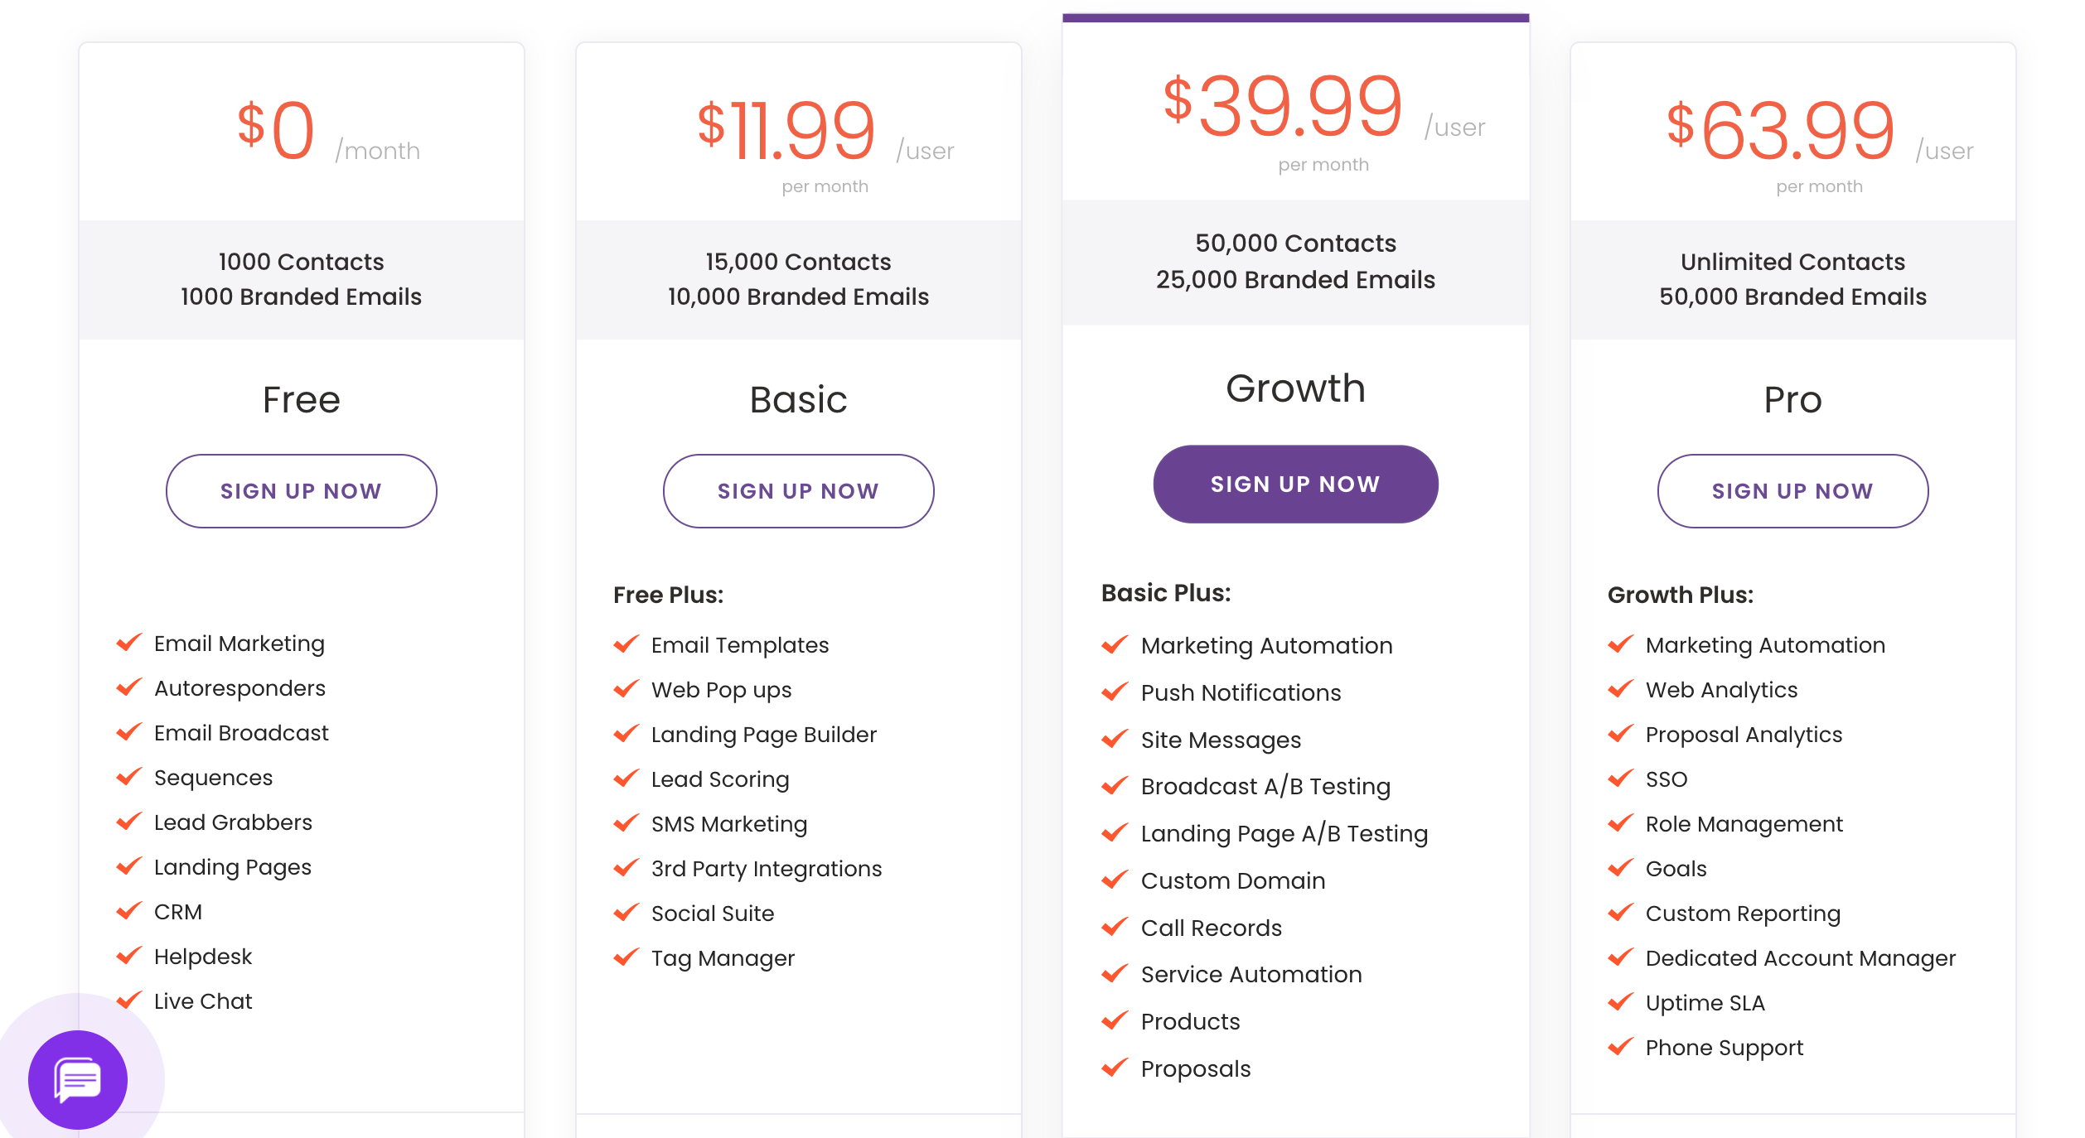The height and width of the screenshot is (1138, 2085).
Task: Click the Dedicated Account Manager feature
Action: 1801,958
